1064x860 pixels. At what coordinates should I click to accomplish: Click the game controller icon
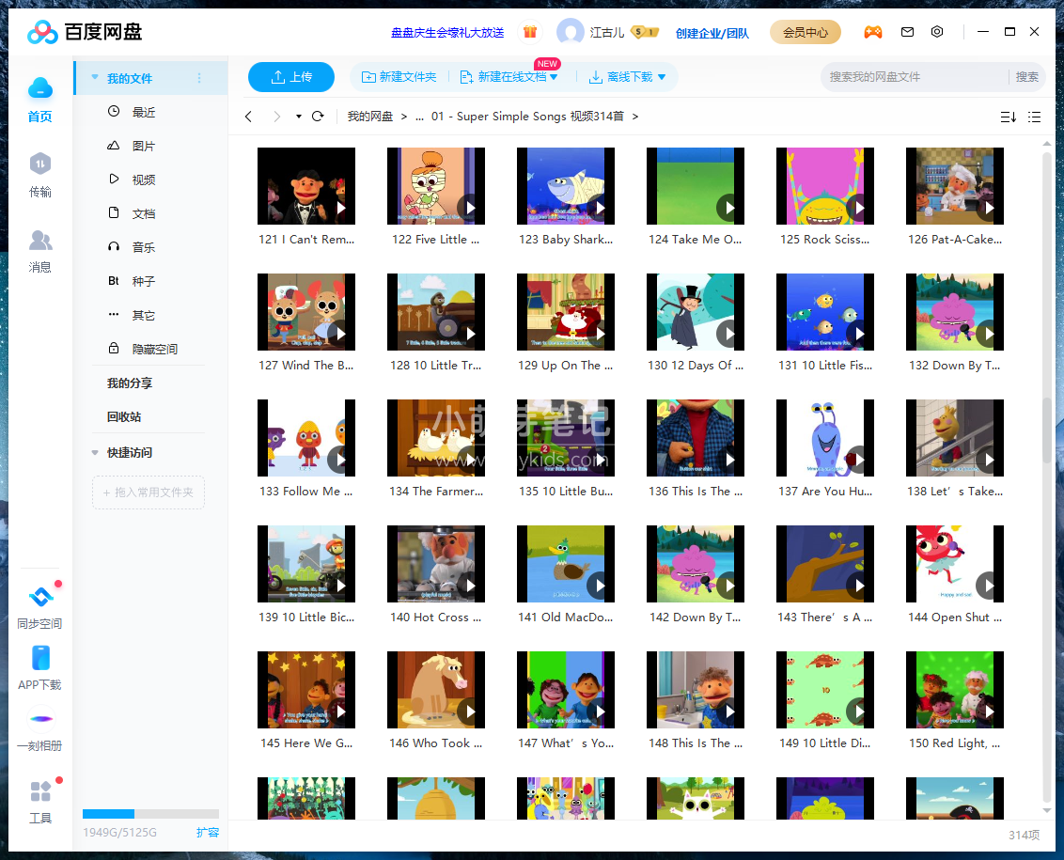pos(873,32)
